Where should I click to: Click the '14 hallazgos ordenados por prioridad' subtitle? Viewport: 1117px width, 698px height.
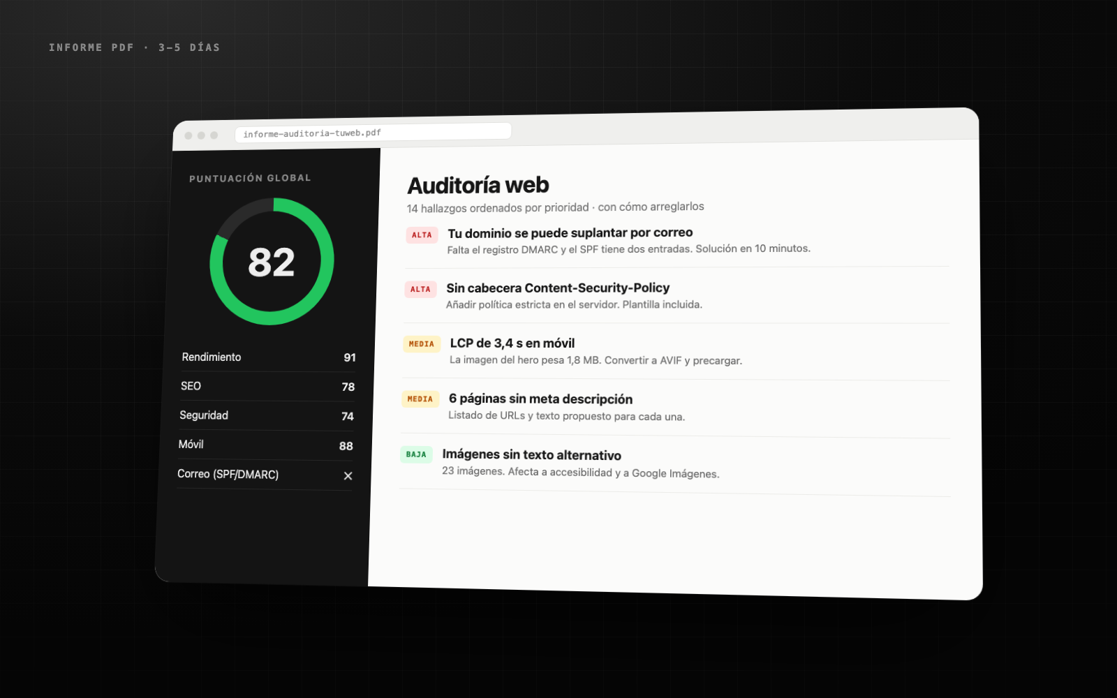click(498, 208)
